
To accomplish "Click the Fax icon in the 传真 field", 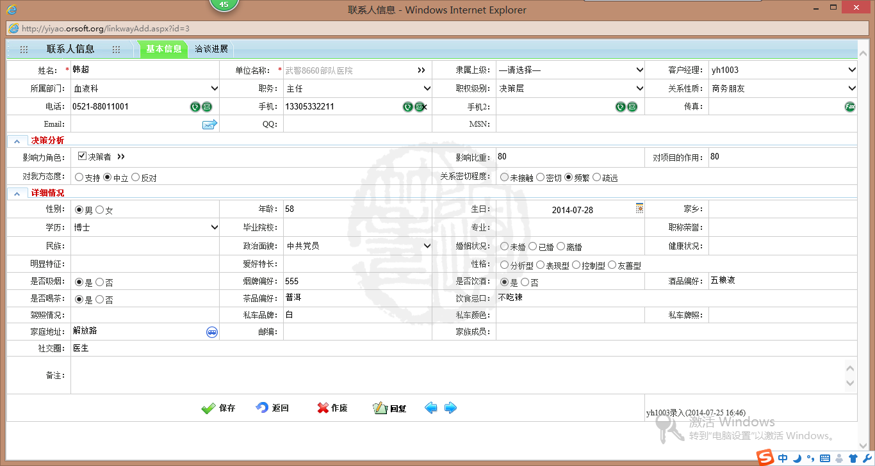I will [x=850, y=107].
